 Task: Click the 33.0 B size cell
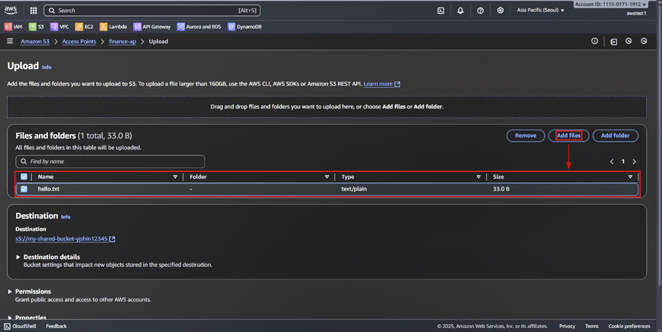(501, 189)
